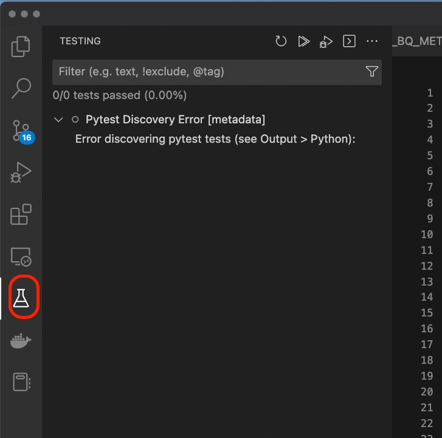Click the Run All Tests icon

click(303, 41)
